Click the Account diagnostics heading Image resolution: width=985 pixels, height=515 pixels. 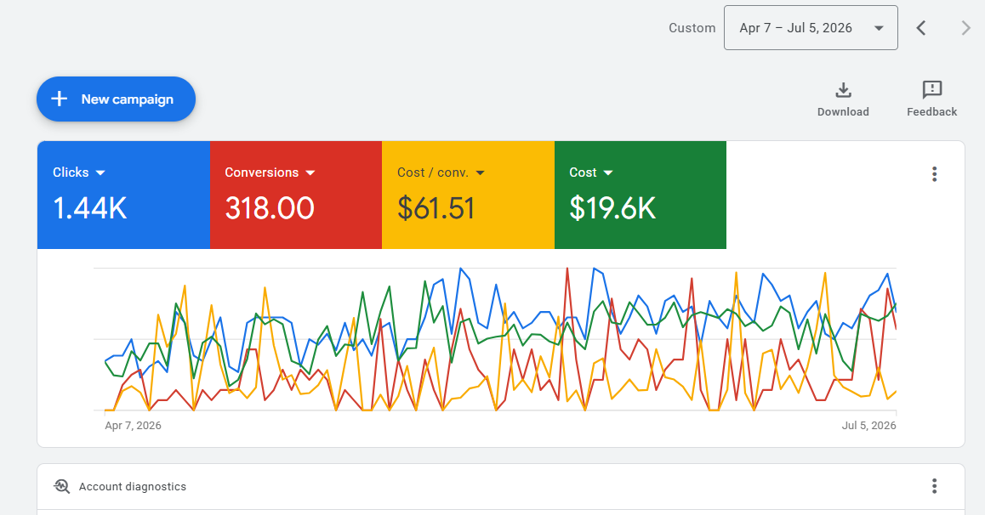click(133, 486)
